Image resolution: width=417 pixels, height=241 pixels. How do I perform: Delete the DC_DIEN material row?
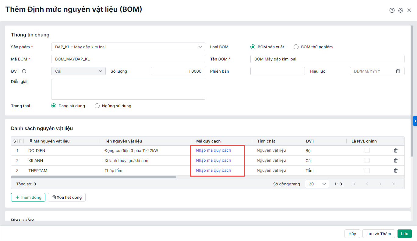point(396,150)
